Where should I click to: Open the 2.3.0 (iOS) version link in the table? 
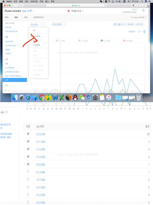(x=41, y=134)
